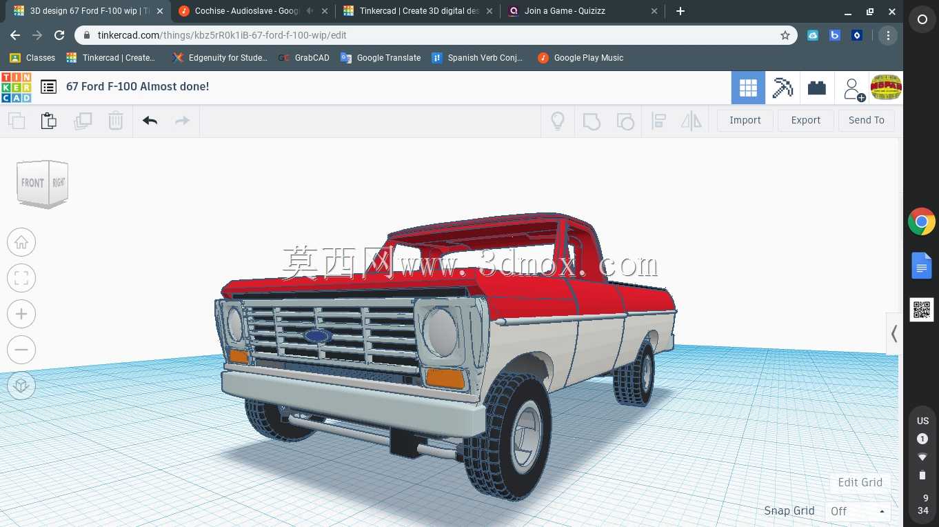Click the RIGHT face of view cube

coord(59,182)
